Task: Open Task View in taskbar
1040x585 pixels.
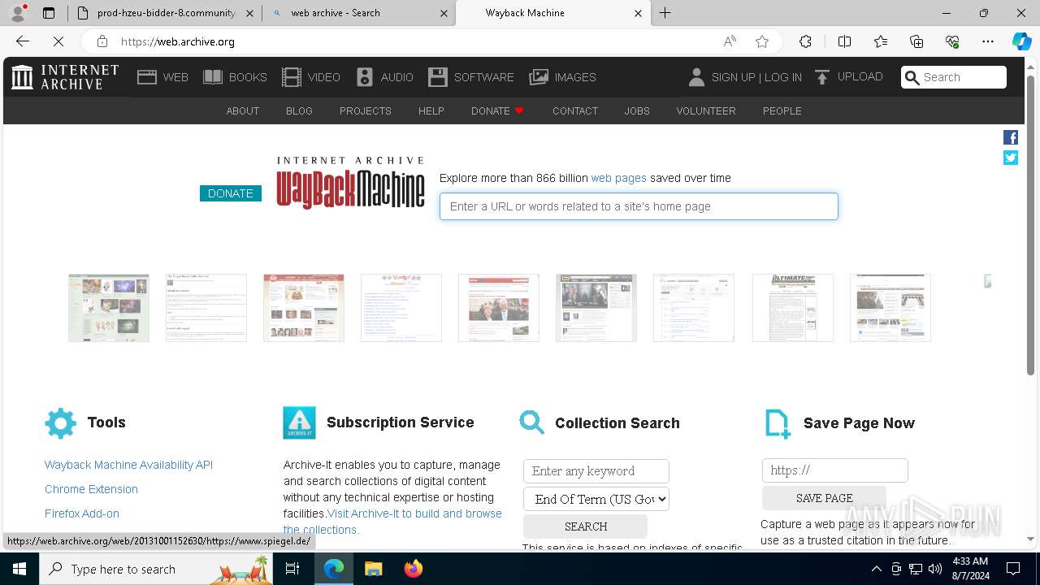Action: point(292,569)
